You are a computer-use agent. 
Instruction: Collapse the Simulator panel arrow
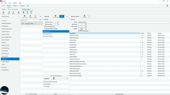67,79
